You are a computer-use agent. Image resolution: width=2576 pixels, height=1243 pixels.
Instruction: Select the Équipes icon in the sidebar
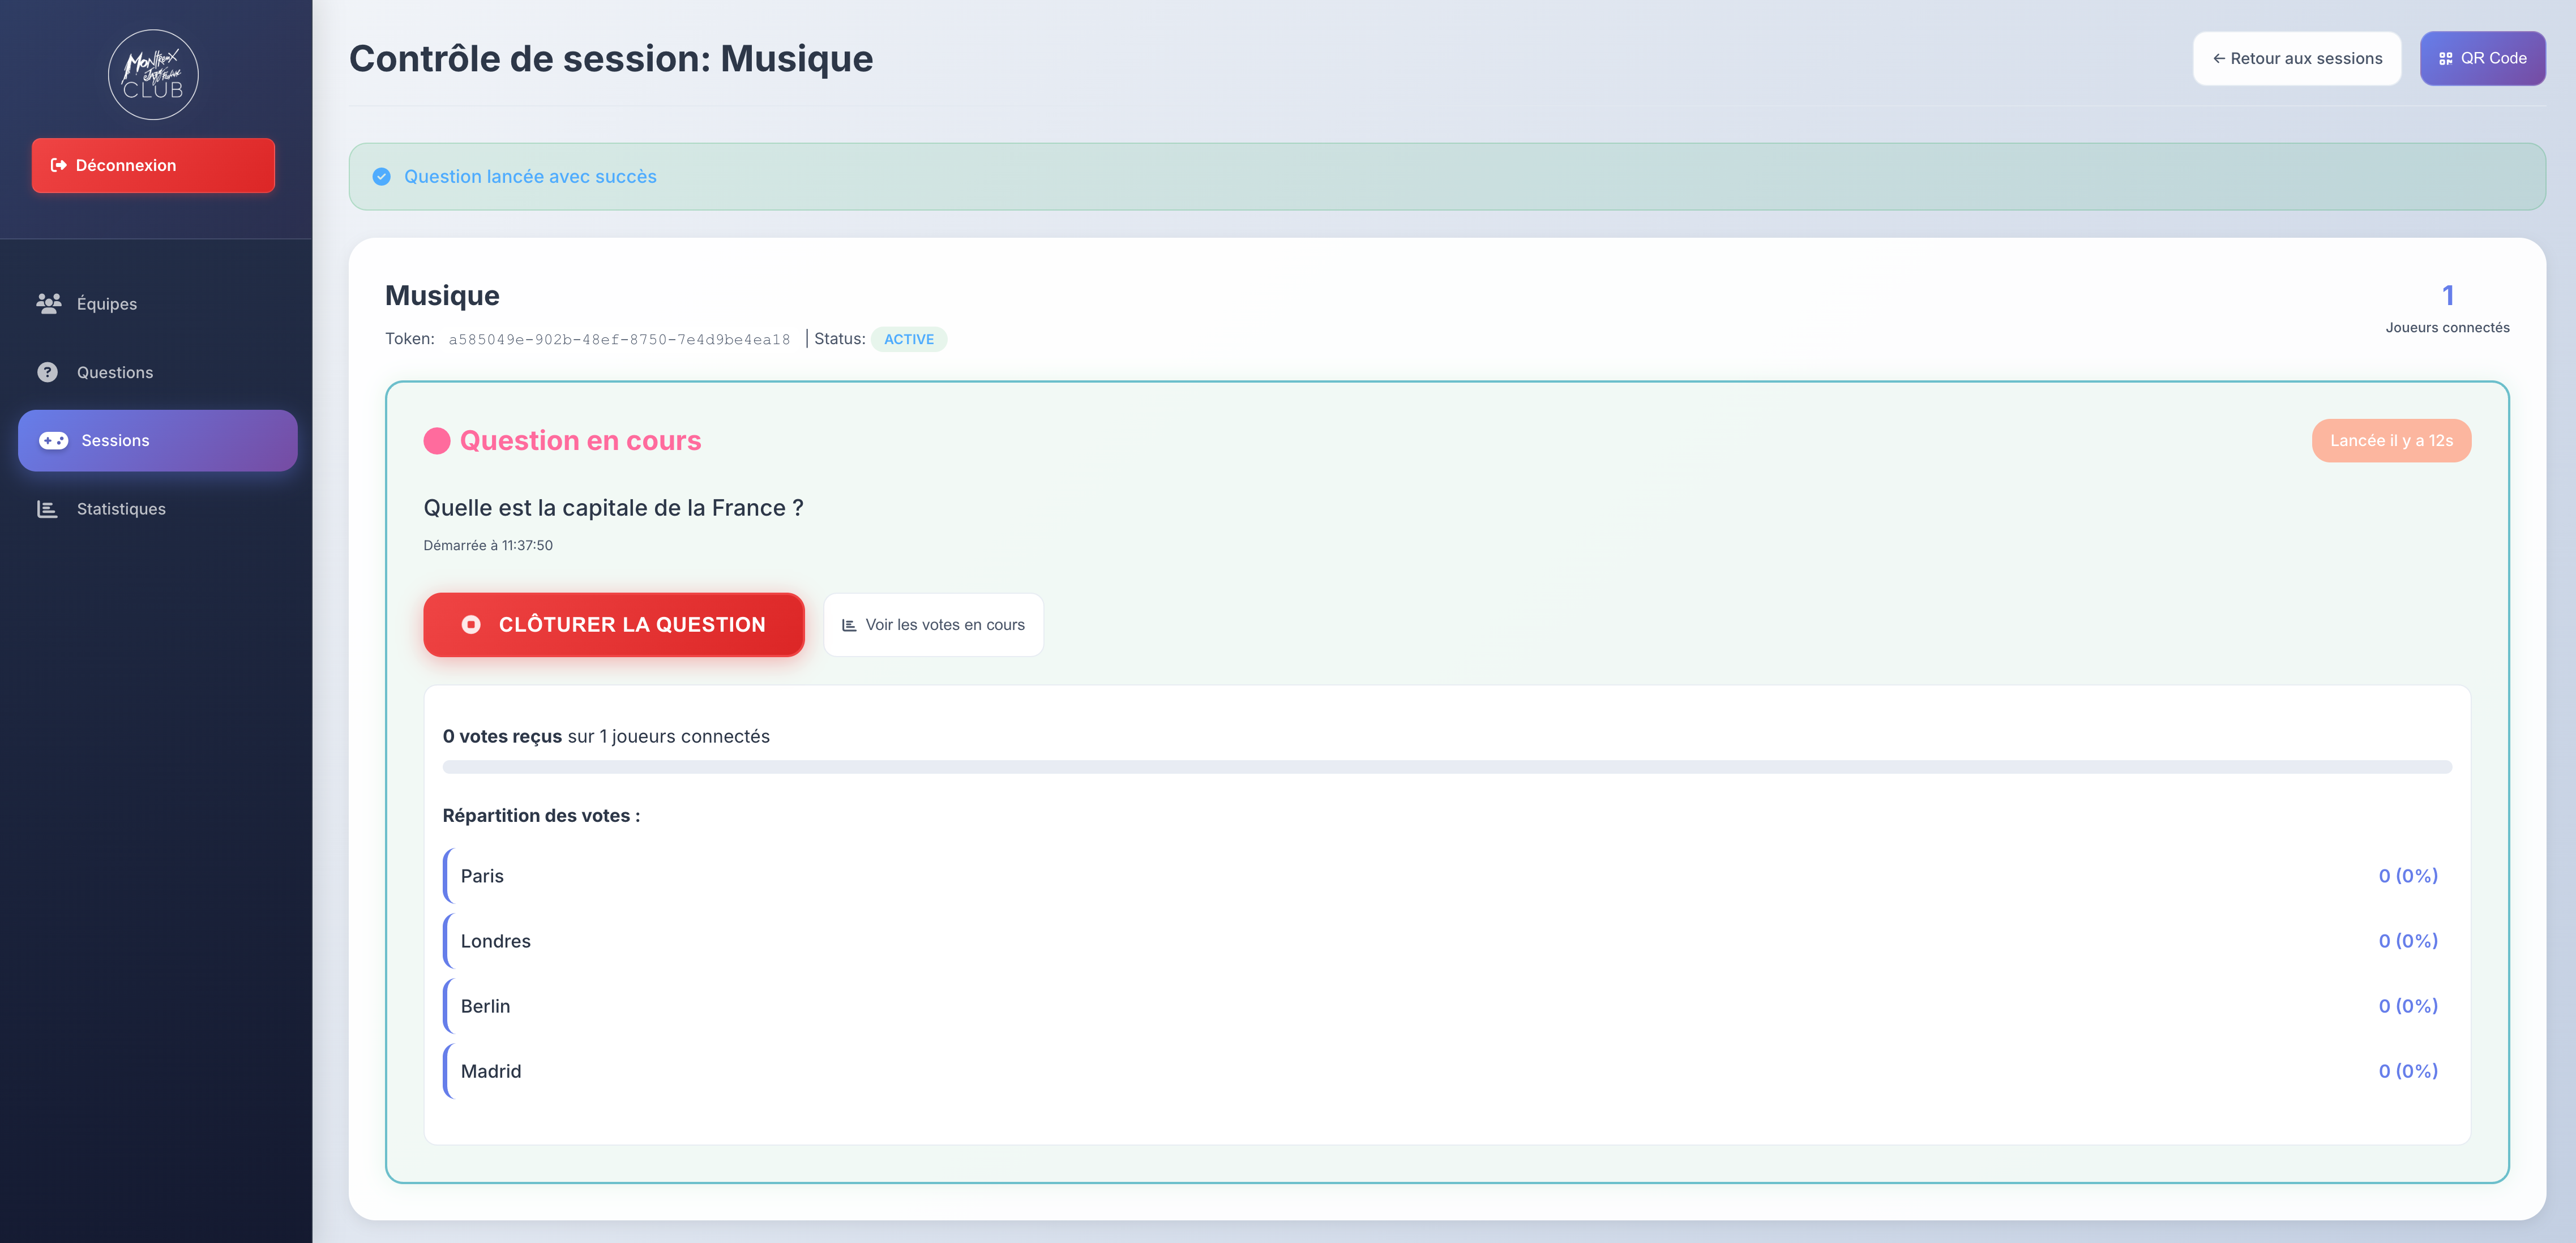pyautogui.click(x=48, y=303)
